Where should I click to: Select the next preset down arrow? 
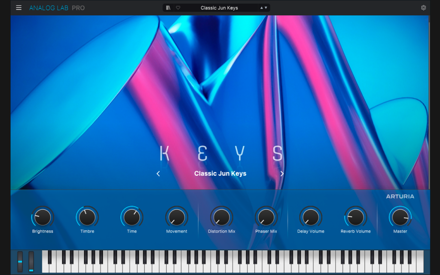click(x=266, y=8)
